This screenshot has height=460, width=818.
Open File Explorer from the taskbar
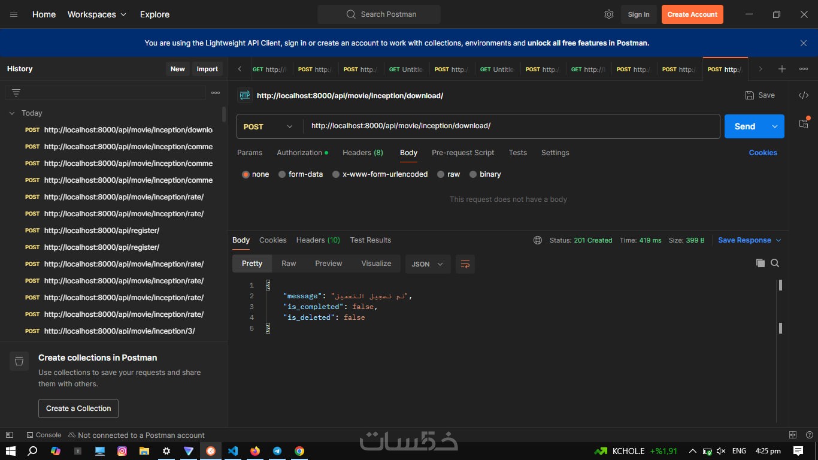(x=144, y=451)
